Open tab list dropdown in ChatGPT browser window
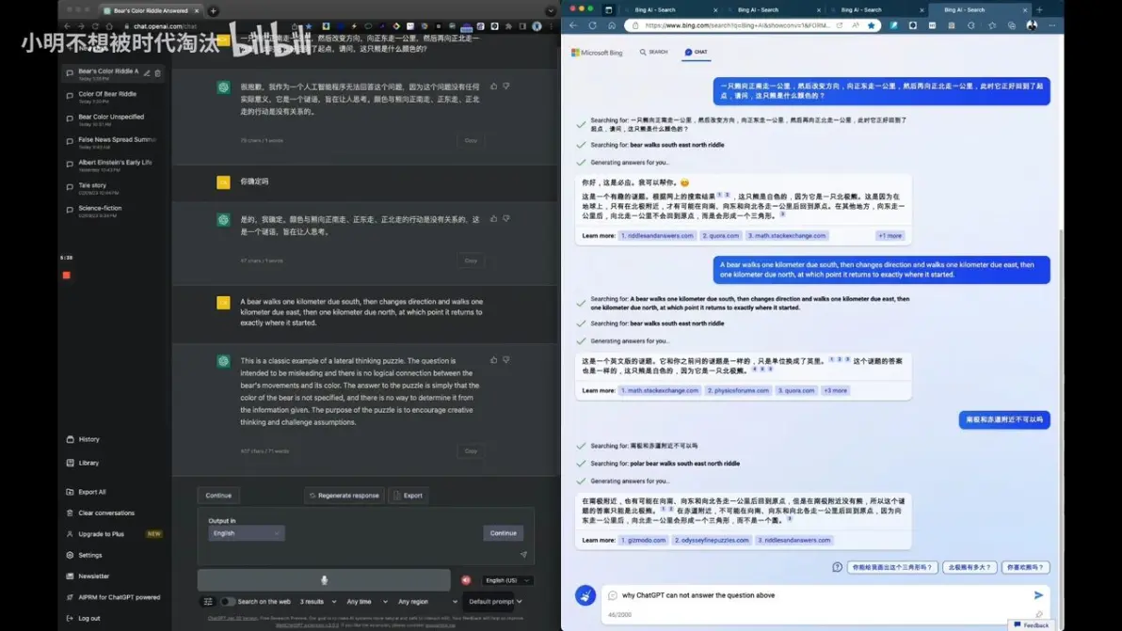Image resolution: width=1122 pixels, height=631 pixels. coord(551,10)
